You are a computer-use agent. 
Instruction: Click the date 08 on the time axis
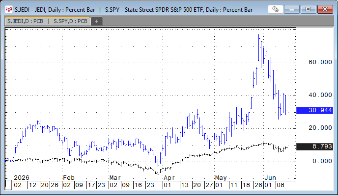[x=280, y=185]
